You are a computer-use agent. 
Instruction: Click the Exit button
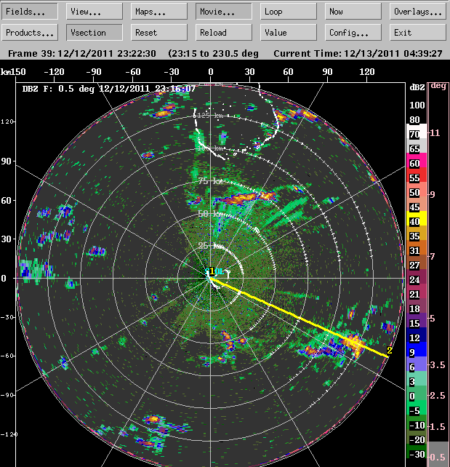[x=417, y=33]
